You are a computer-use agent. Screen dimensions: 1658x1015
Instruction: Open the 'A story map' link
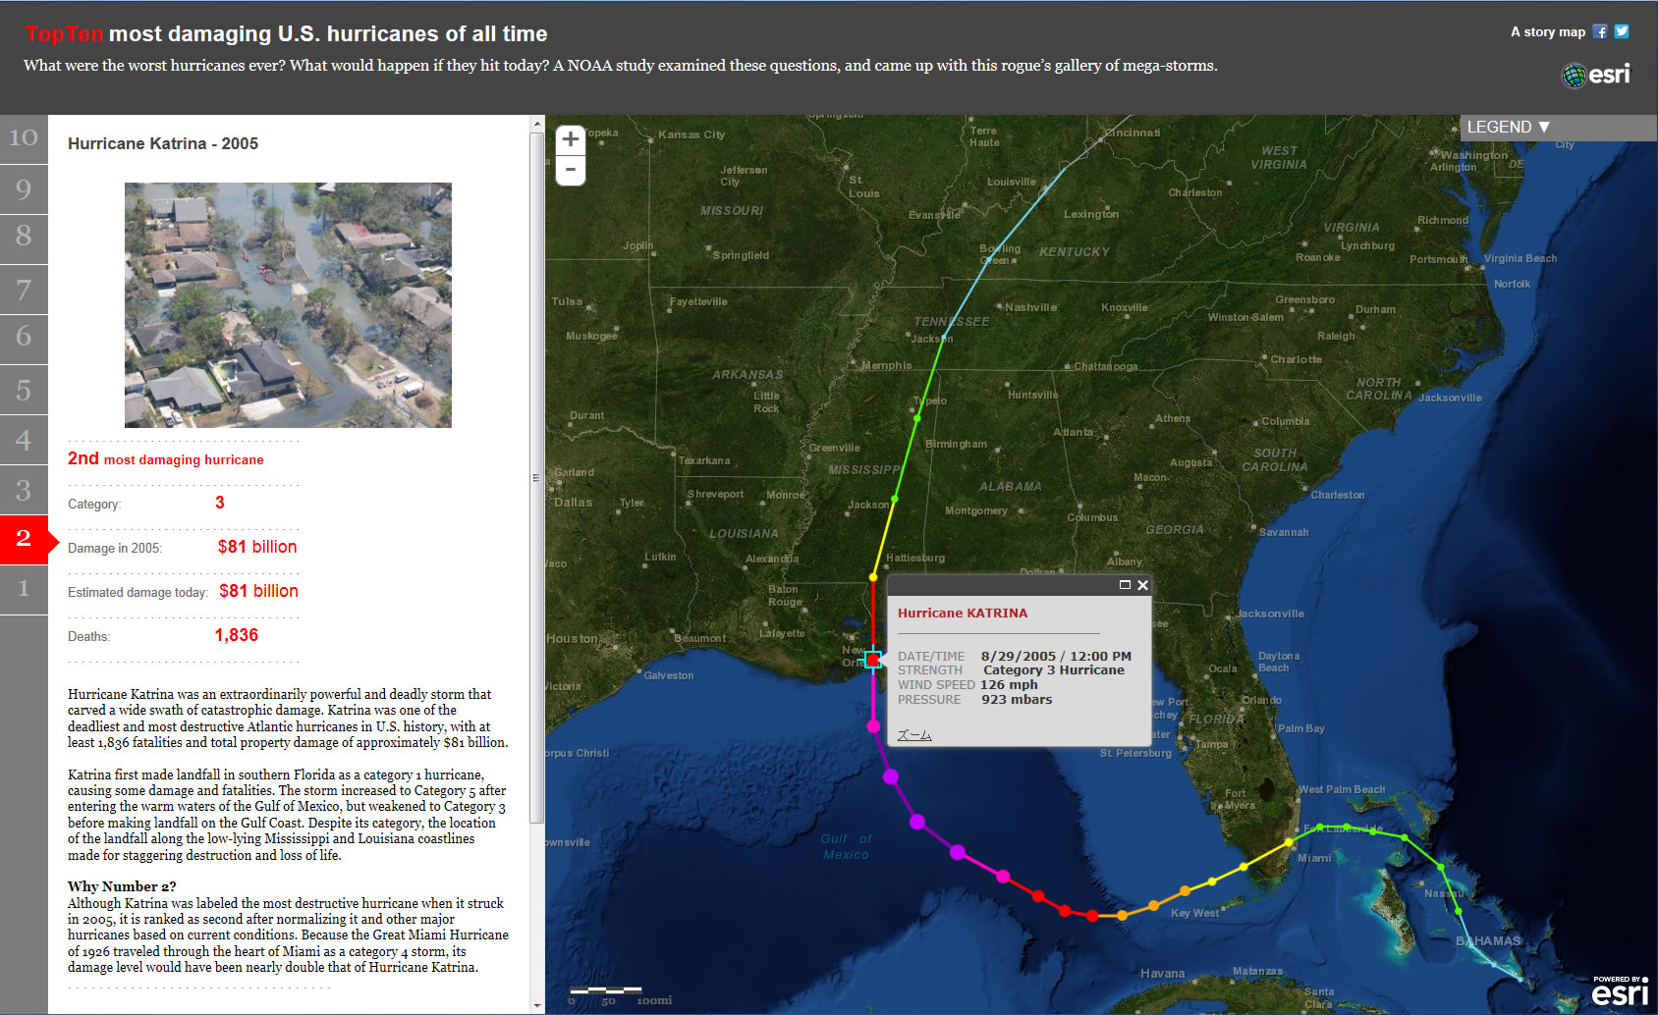pyautogui.click(x=1547, y=32)
